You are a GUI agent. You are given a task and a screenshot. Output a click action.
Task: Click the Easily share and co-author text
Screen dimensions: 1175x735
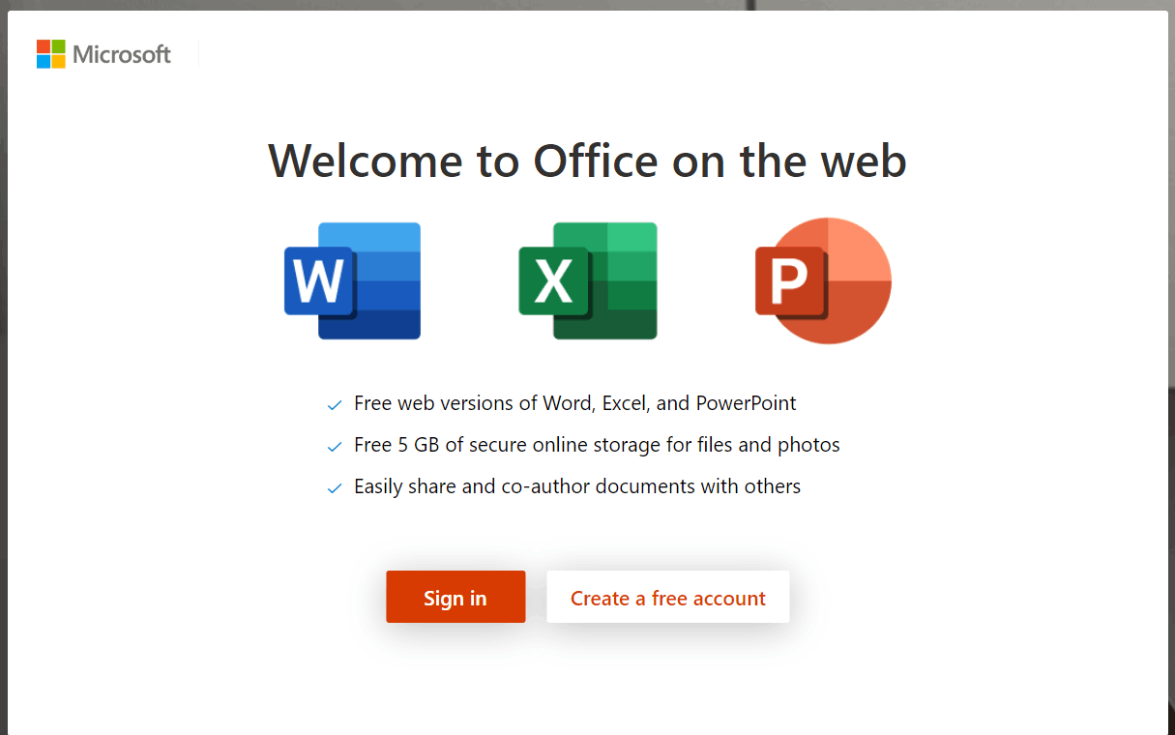(x=577, y=486)
